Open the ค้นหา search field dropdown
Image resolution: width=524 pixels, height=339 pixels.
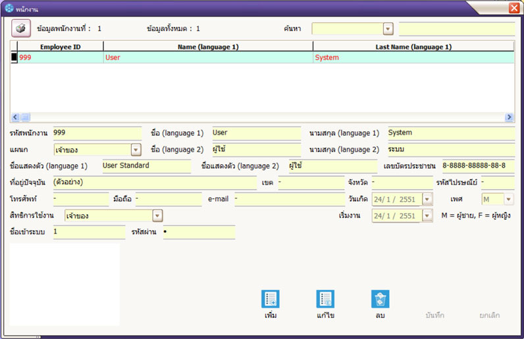pos(388,29)
